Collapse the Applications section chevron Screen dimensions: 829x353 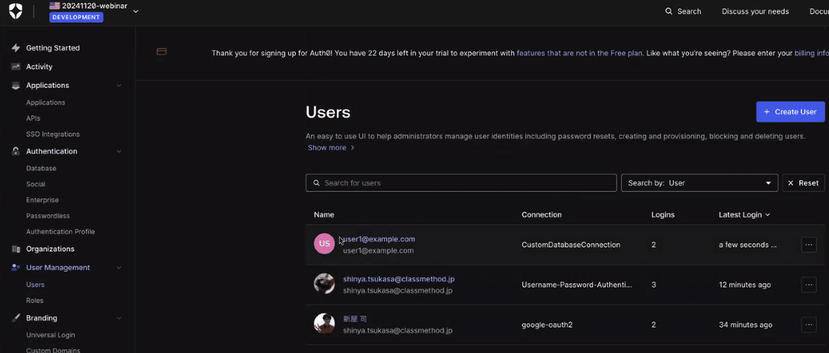tap(119, 86)
